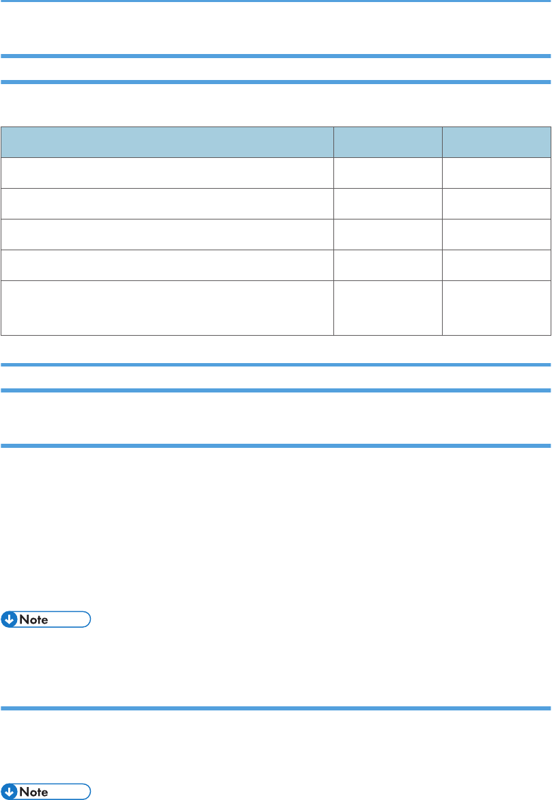The width and height of the screenshot is (552, 800).
Task: Click the blue arrow icon in lower Note badge
Action: pyautogui.click(x=9, y=792)
